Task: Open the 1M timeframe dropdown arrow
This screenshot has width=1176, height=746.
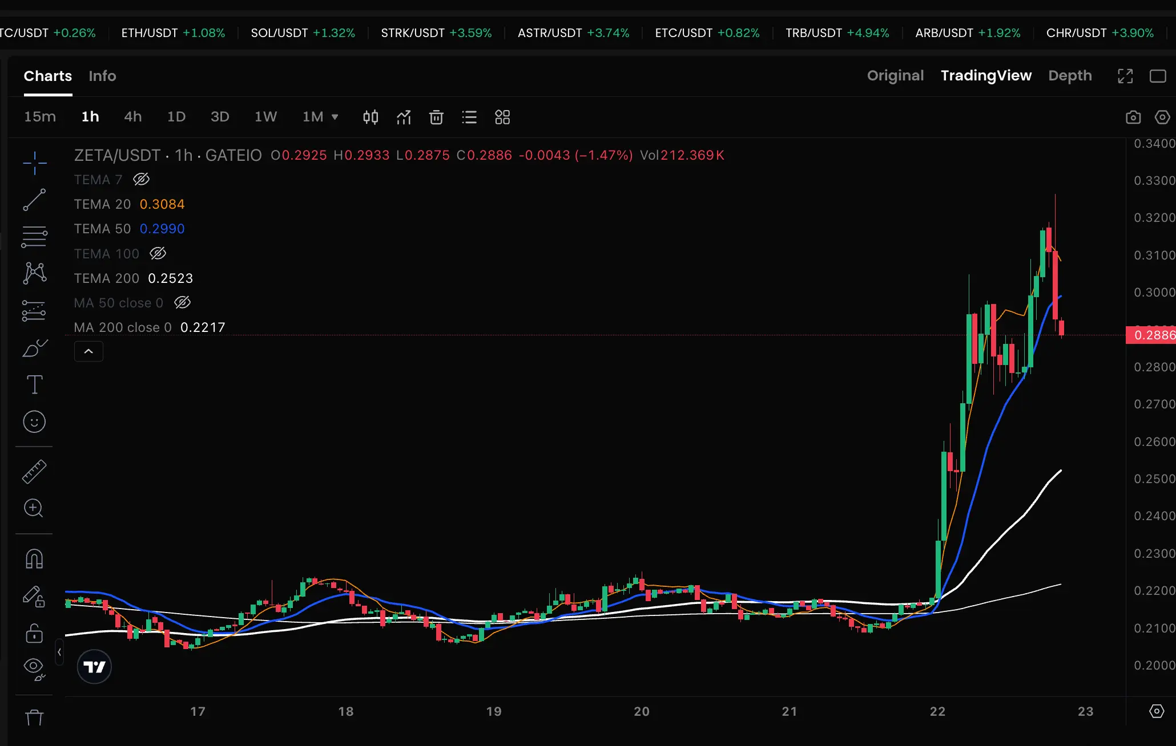Action: (335, 117)
